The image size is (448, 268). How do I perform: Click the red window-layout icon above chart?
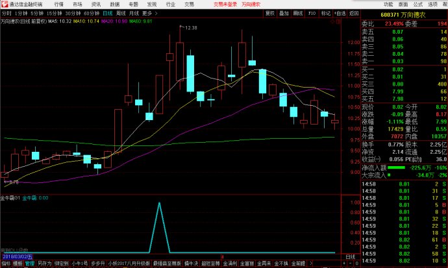point(338,21)
